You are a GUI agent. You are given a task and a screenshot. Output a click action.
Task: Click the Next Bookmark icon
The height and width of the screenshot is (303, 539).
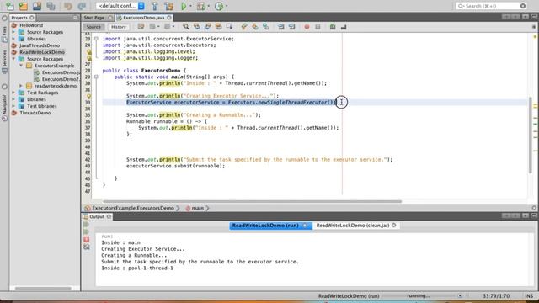click(255, 27)
